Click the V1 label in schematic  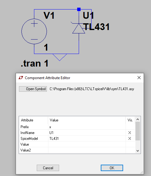(x=49, y=15)
